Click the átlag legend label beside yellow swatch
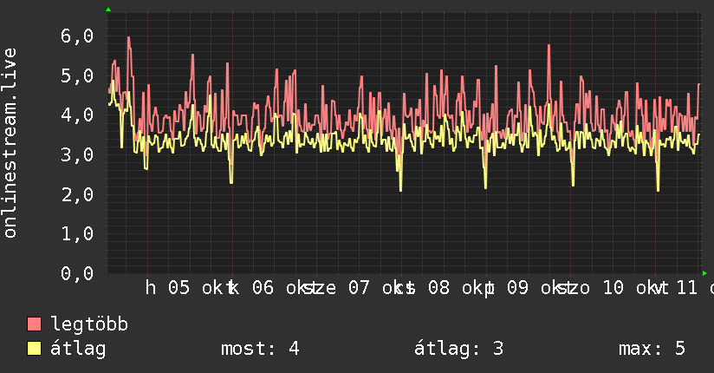Image resolution: width=714 pixels, height=373 pixels. [78, 349]
